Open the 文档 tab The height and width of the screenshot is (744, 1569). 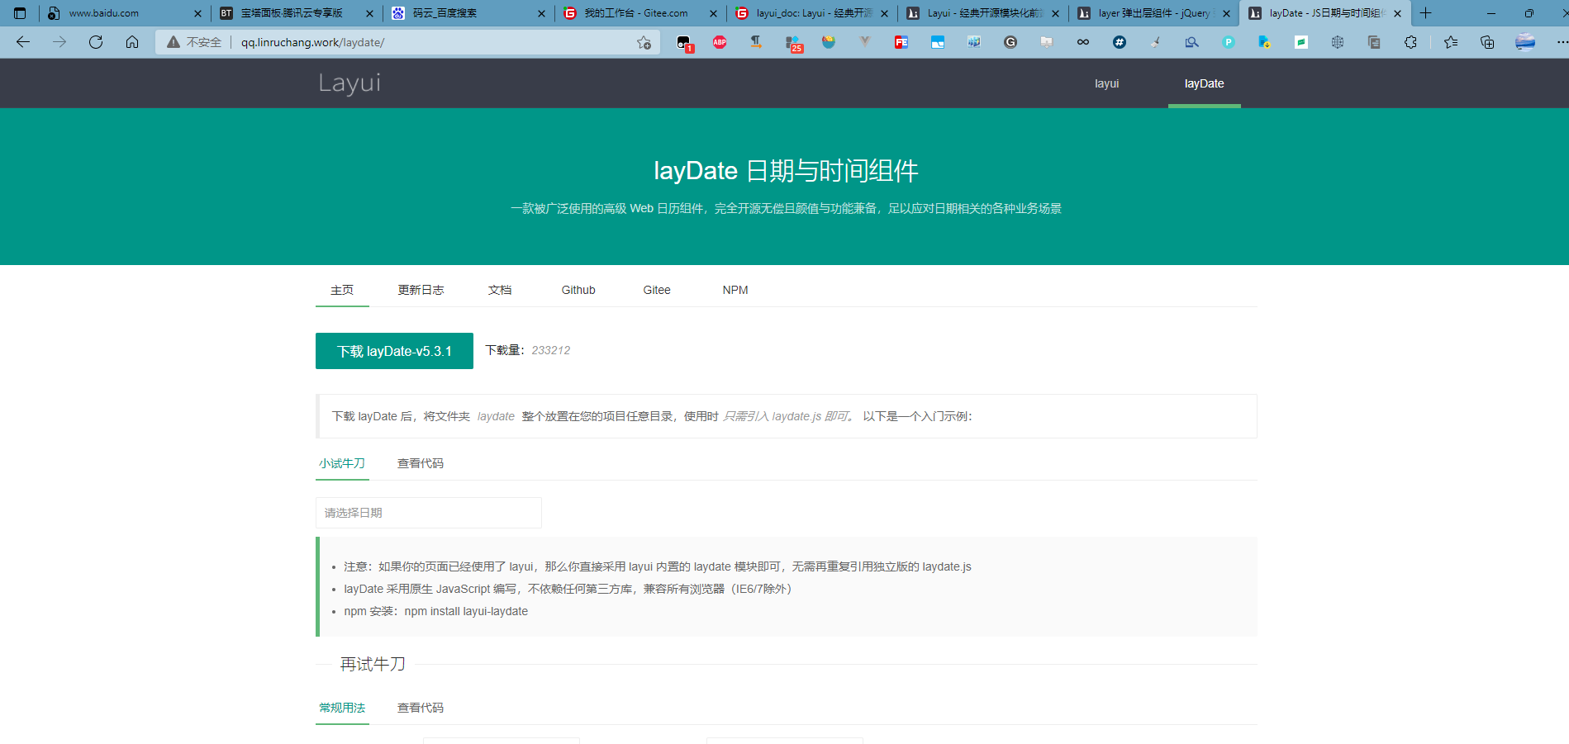(x=500, y=290)
